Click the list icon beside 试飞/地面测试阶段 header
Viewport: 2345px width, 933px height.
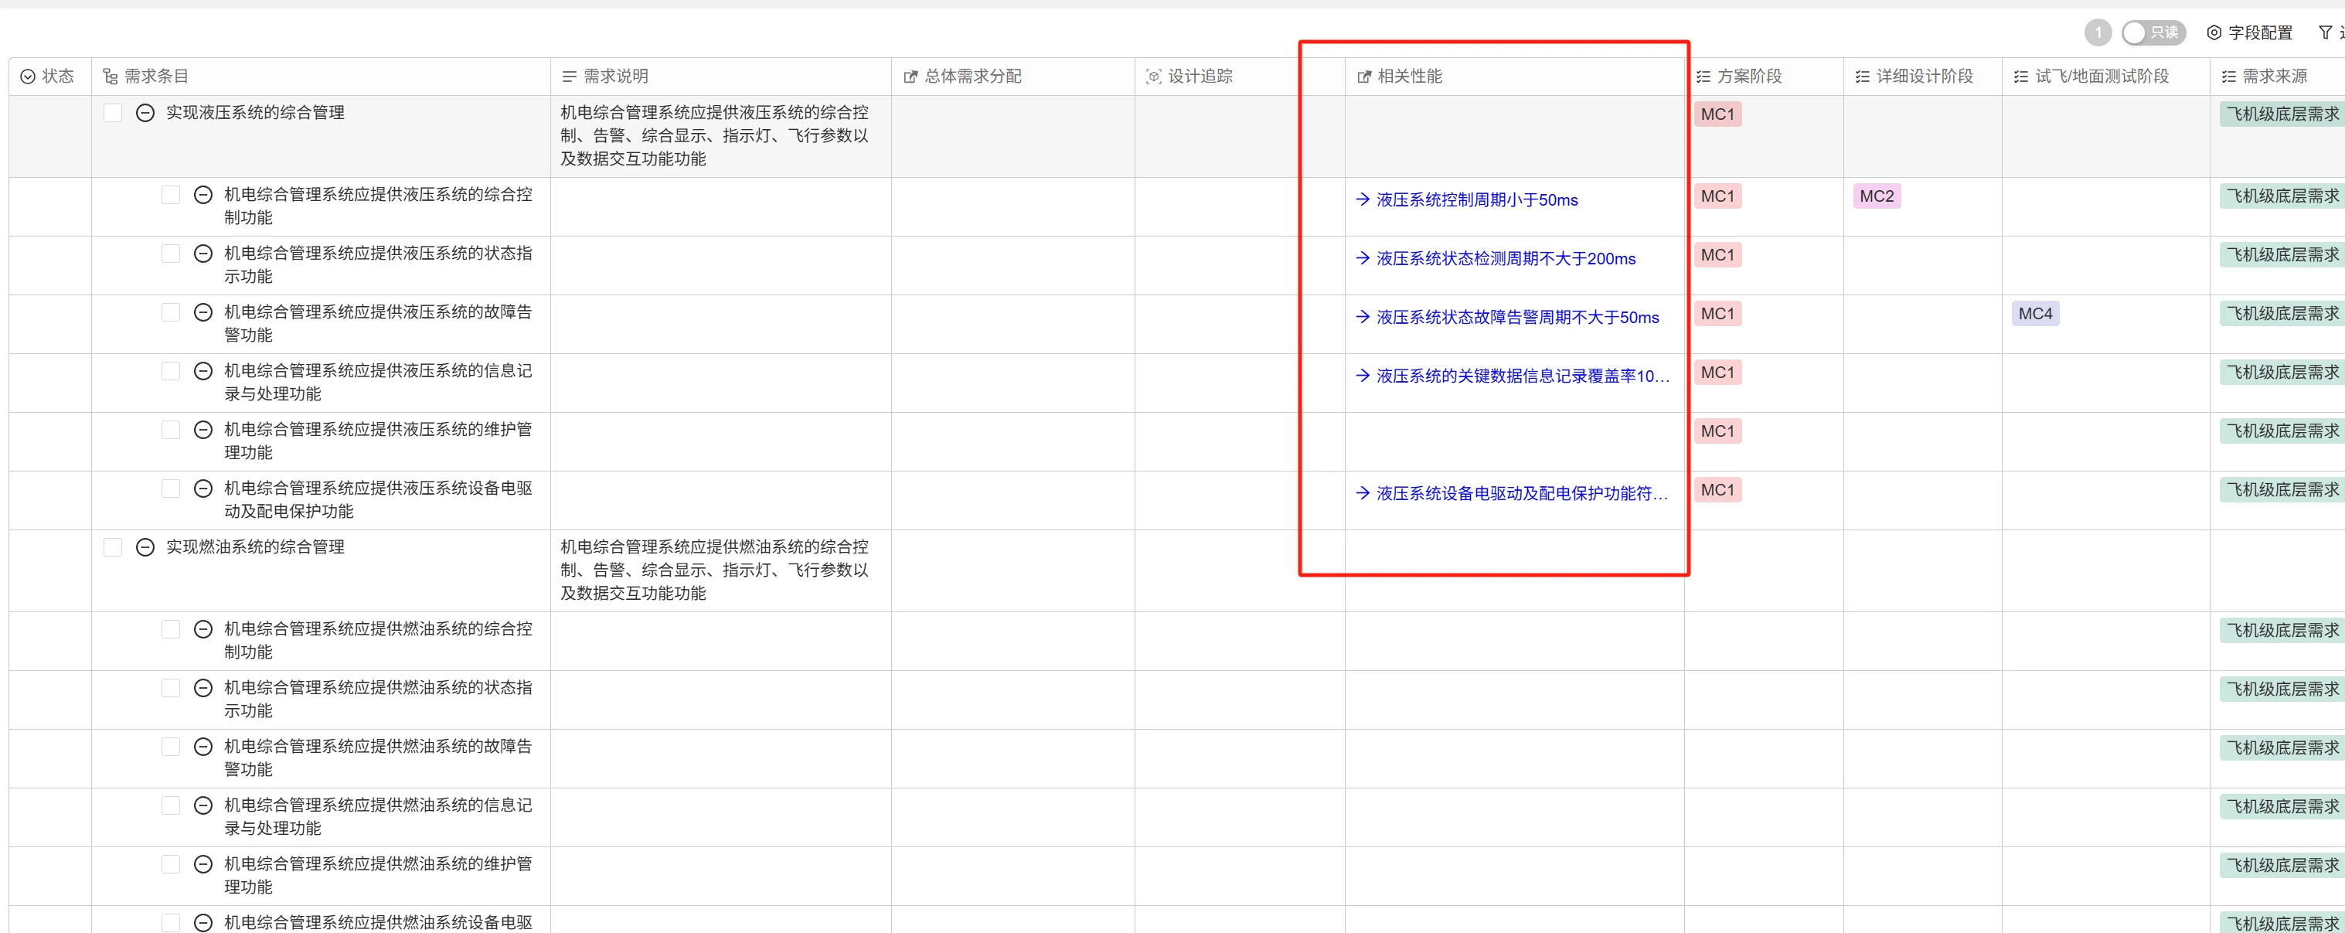pos(2021,77)
